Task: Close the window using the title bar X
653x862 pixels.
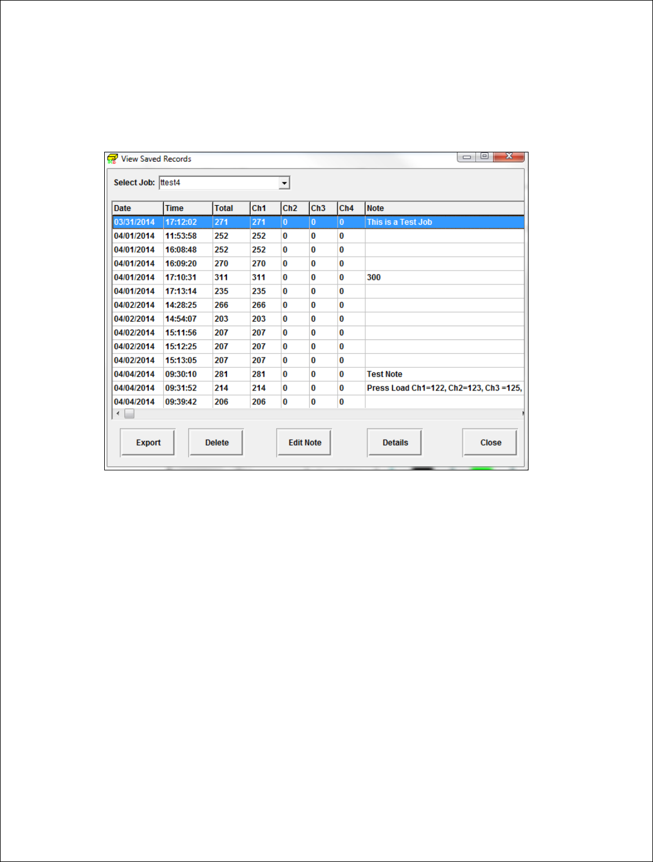Action: (509, 157)
